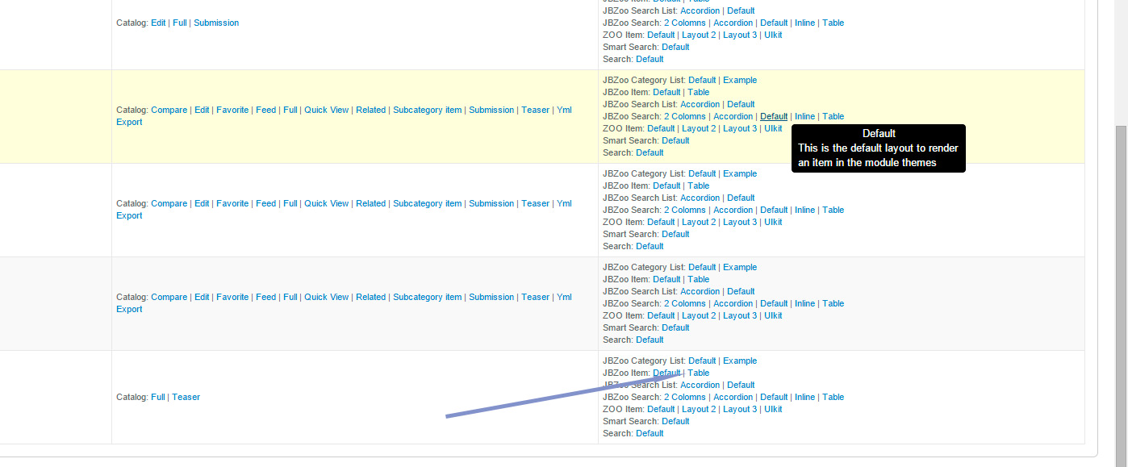Open ZOO Item UIkit in the Full/Teaser row

tap(773, 409)
